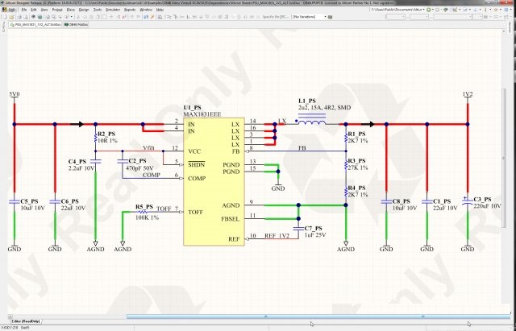Click the FBSEL pin label on U1_PS
The height and width of the screenshot is (331, 516).
231,219
